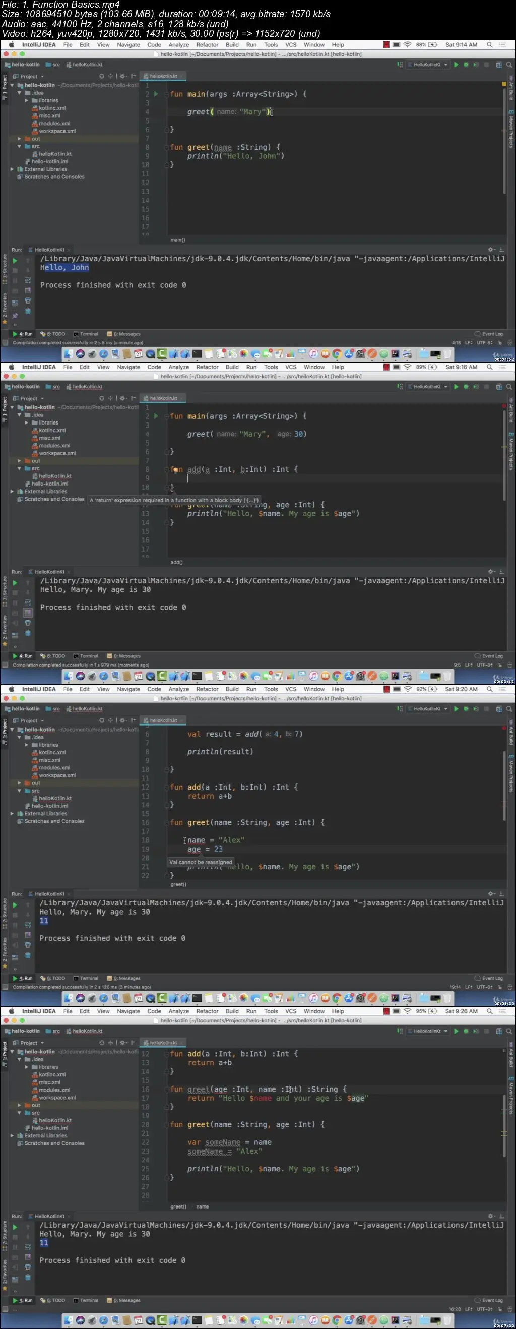Select the HelloKotlinKt Run tab in the 9:16 AM frame
The width and height of the screenshot is (516, 1329).
[49, 572]
